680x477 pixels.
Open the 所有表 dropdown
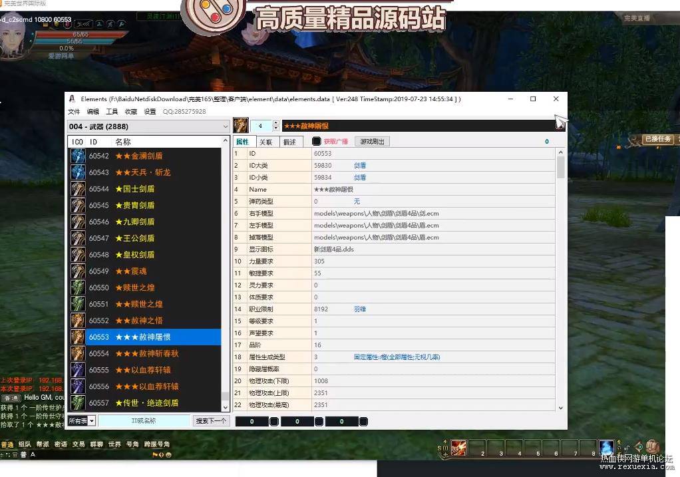point(82,421)
